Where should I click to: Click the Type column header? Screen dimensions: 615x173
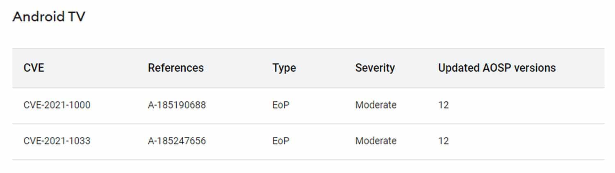click(284, 68)
